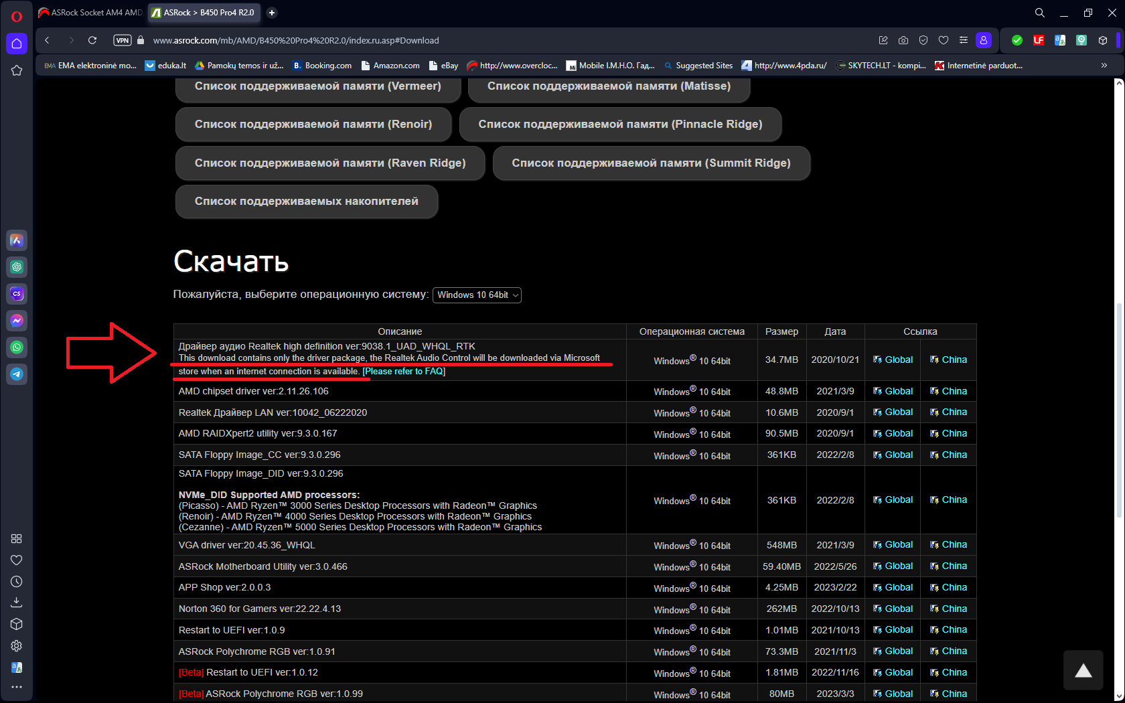Download AMD RAIDXpert2 utility via Global link
1125x703 pixels.
893,434
